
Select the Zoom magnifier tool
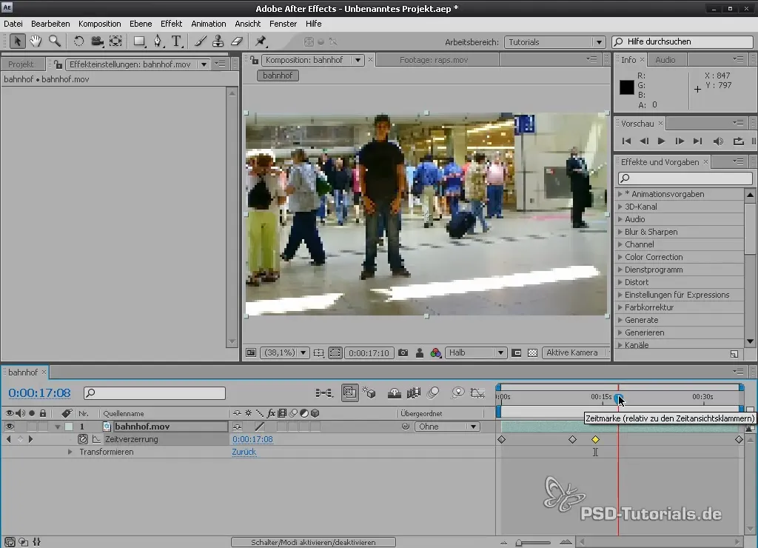coord(55,41)
